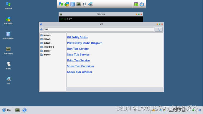Open the Show Tub Container link
Screen dimensions: 203x114
click(81, 66)
